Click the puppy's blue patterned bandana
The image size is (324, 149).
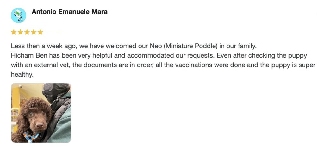click(x=32, y=136)
